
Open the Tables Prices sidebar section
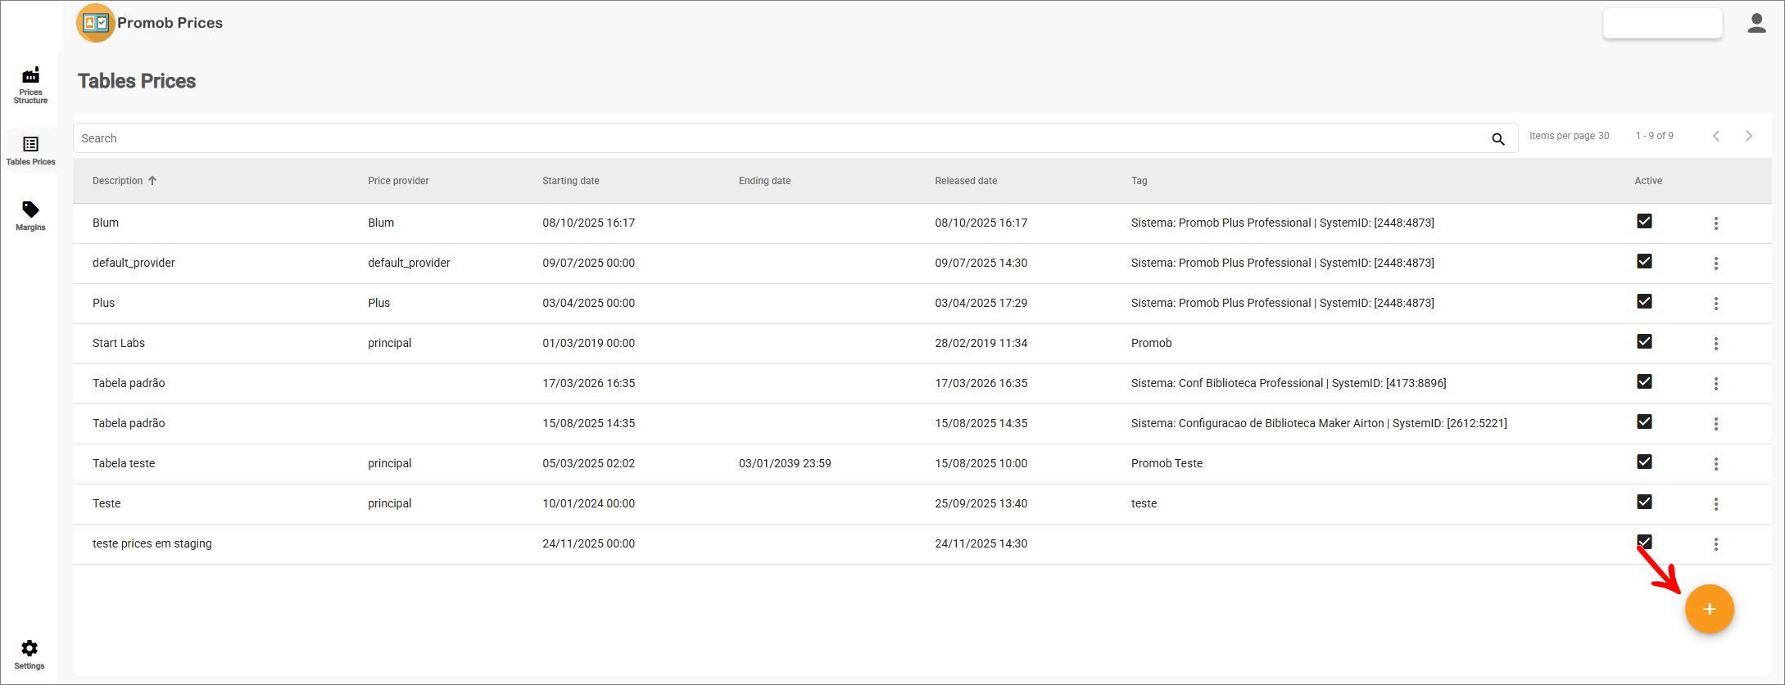coord(30,151)
